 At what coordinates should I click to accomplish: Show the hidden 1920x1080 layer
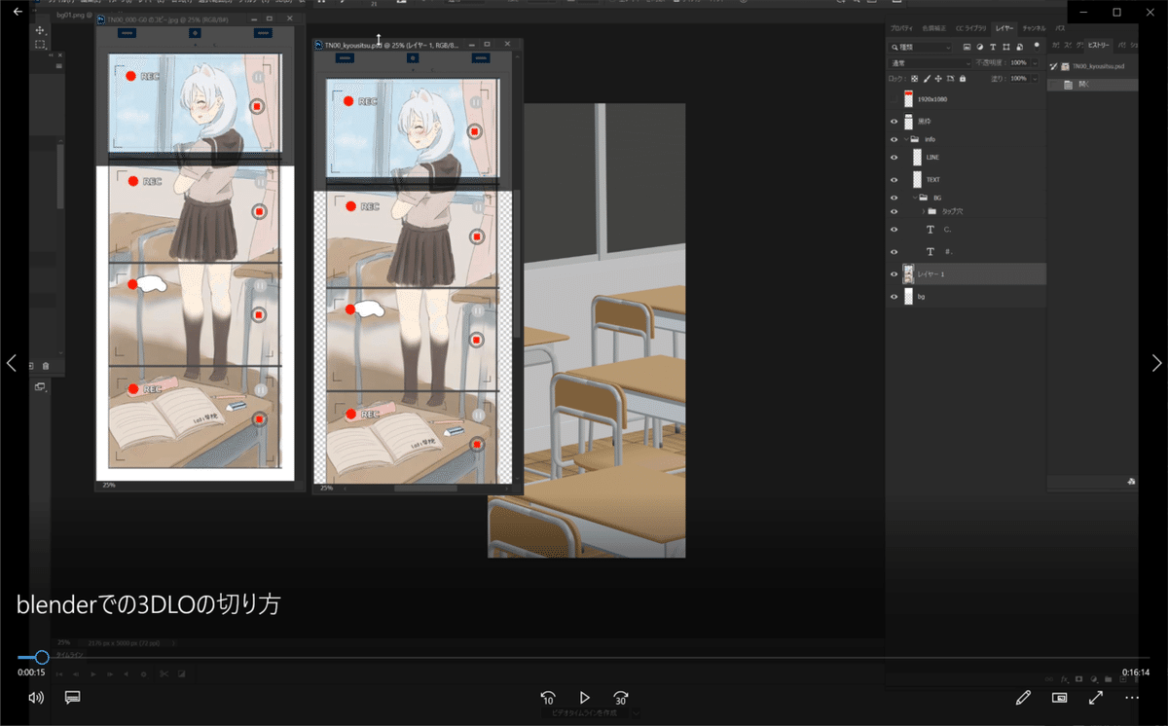(x=894, y=99)
